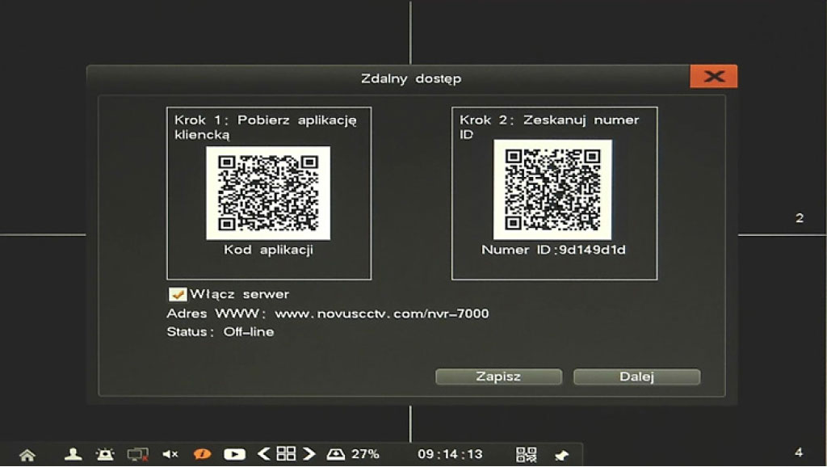
Task: Toggle the muted speaker icon
Action: pyautogui.click(x=170, y=454)
